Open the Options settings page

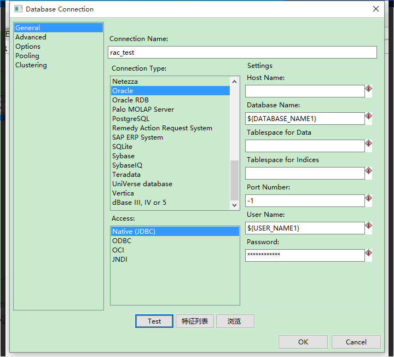click(59, 46)
